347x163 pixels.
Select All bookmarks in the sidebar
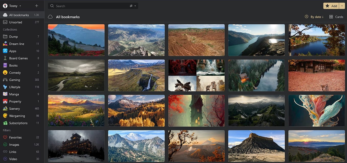point(19,15)
